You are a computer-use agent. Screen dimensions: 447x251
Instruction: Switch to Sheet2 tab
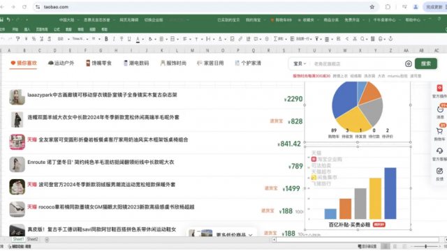[x=32, y=239]
